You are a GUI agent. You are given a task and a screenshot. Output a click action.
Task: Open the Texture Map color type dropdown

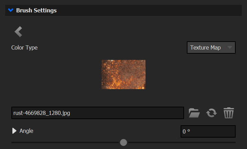[x=211, y=47]
